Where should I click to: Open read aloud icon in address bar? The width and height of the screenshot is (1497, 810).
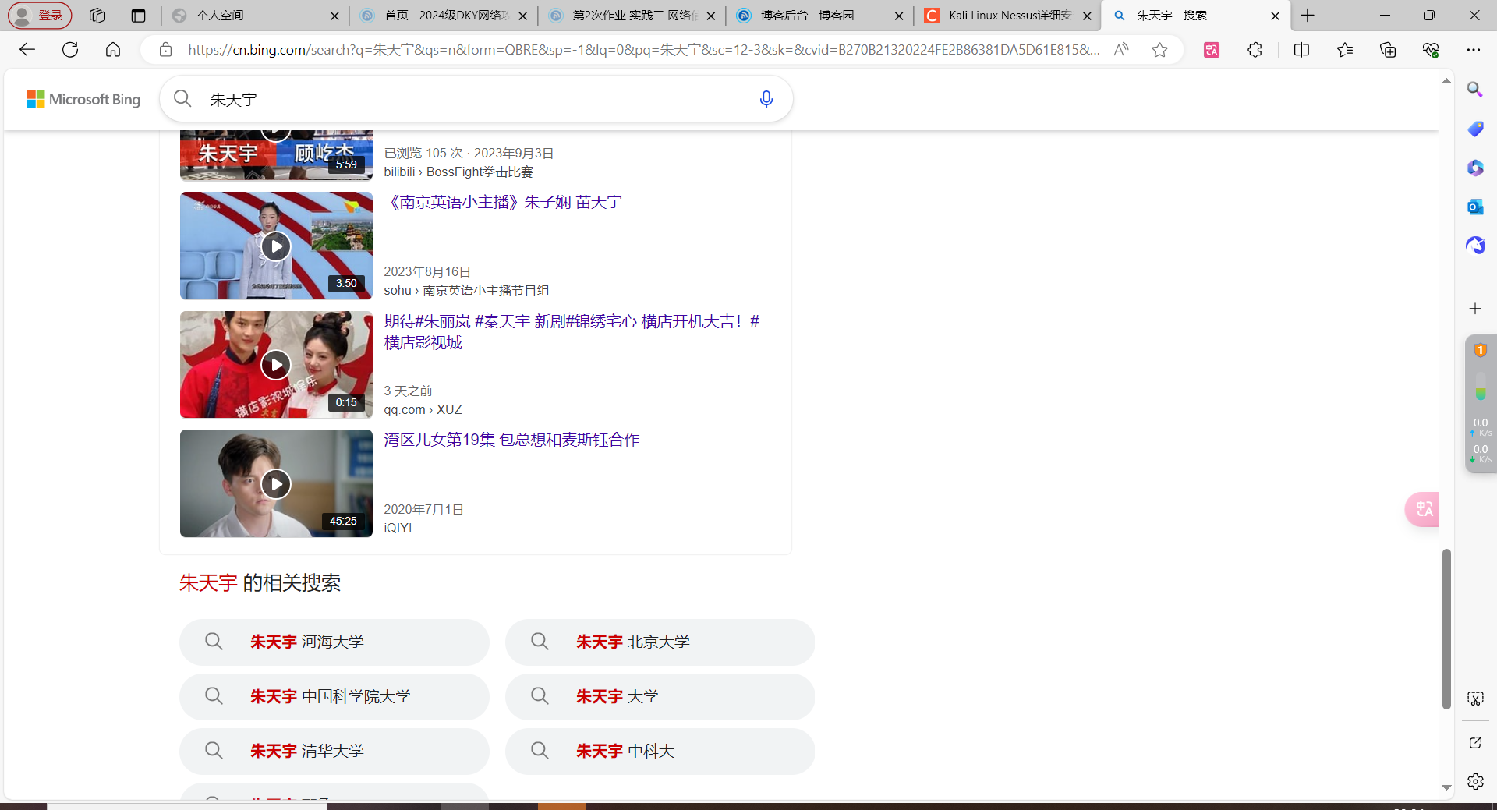[1121, 50]
